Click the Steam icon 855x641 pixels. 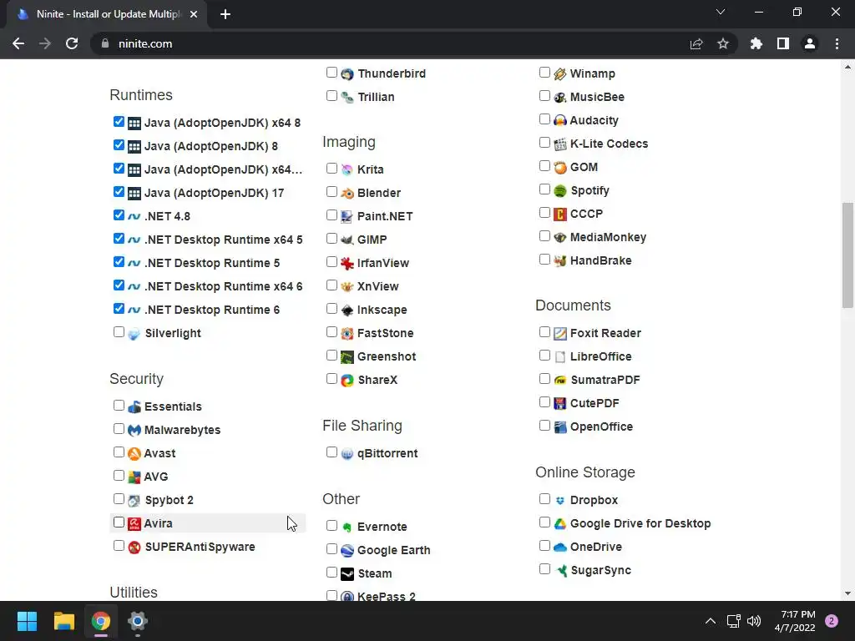347,574
